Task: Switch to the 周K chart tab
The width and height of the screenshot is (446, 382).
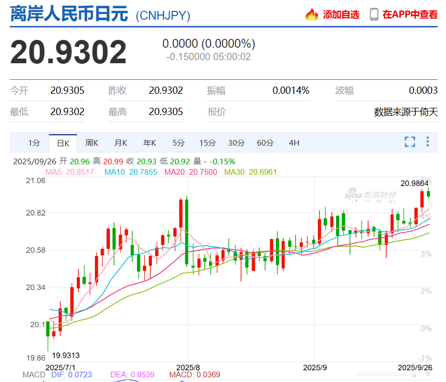Action: pos(92,143)
